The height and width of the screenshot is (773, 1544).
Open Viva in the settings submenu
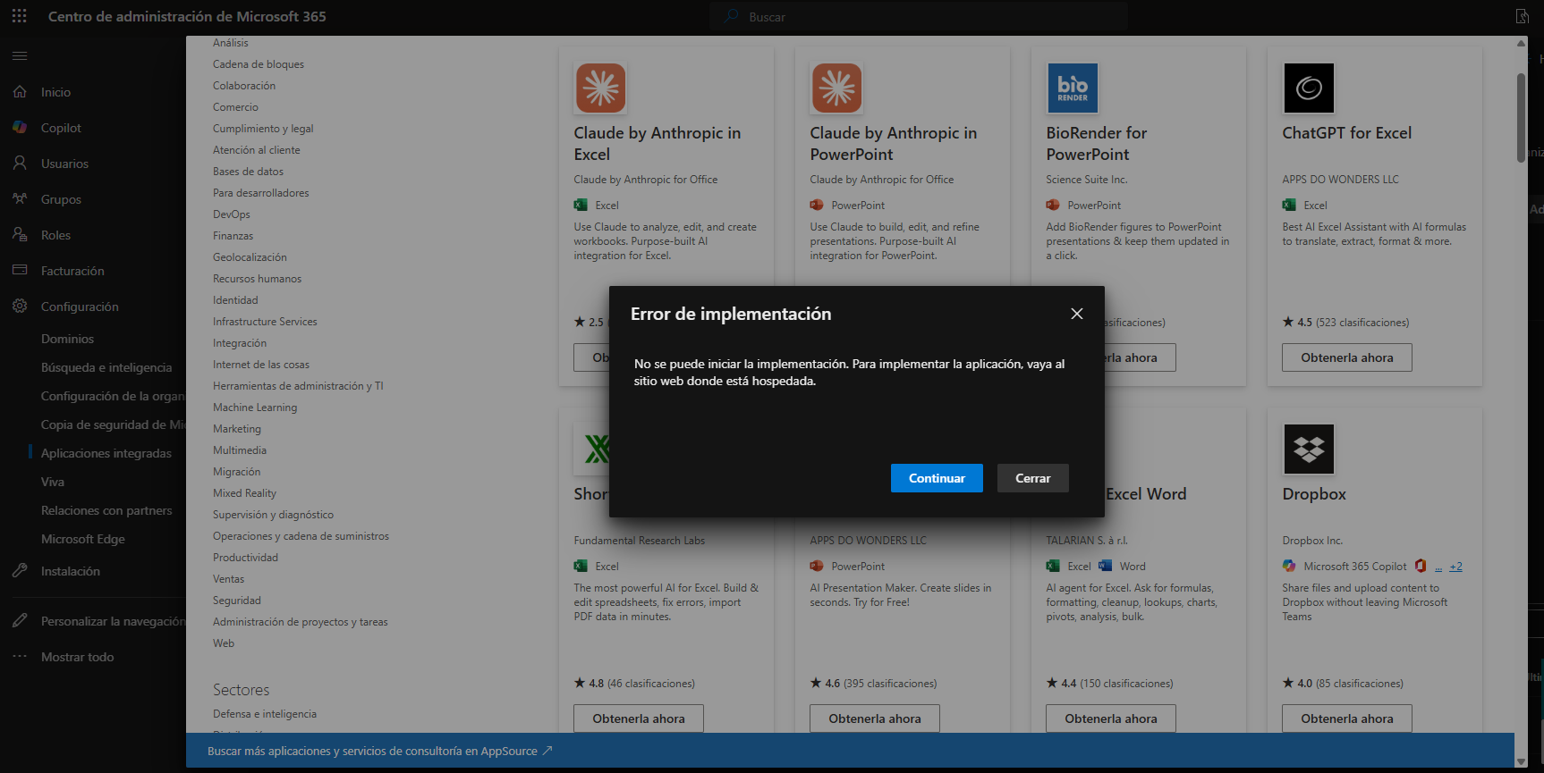[x=53, y=482]
